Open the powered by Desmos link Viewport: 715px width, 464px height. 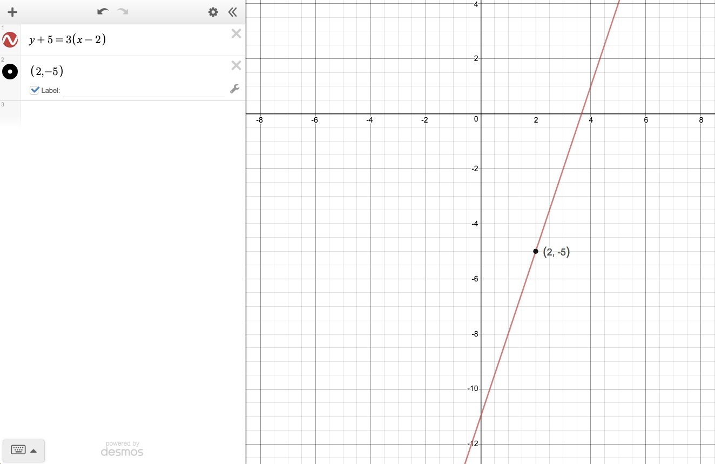tap(122, 448)
